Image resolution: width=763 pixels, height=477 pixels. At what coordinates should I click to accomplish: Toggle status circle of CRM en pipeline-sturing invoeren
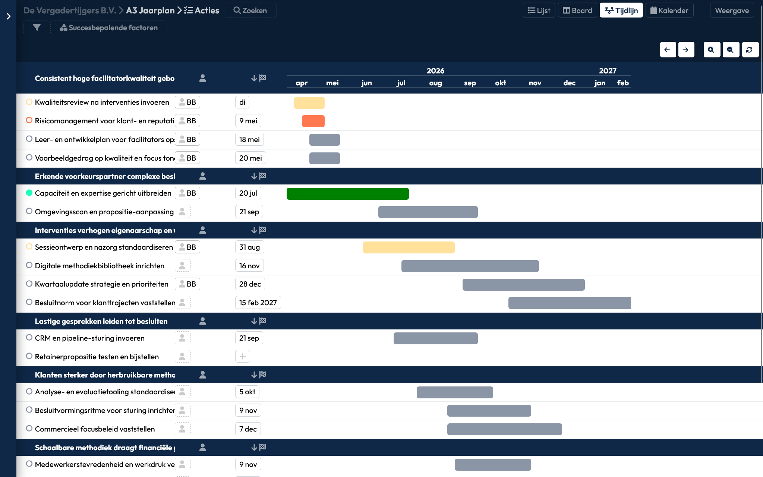29,338
